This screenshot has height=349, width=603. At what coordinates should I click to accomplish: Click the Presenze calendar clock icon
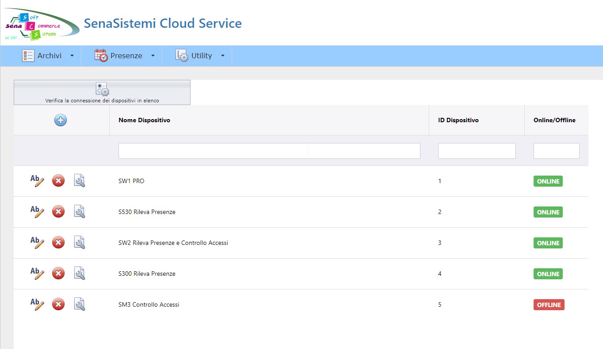tap(101, 56)
